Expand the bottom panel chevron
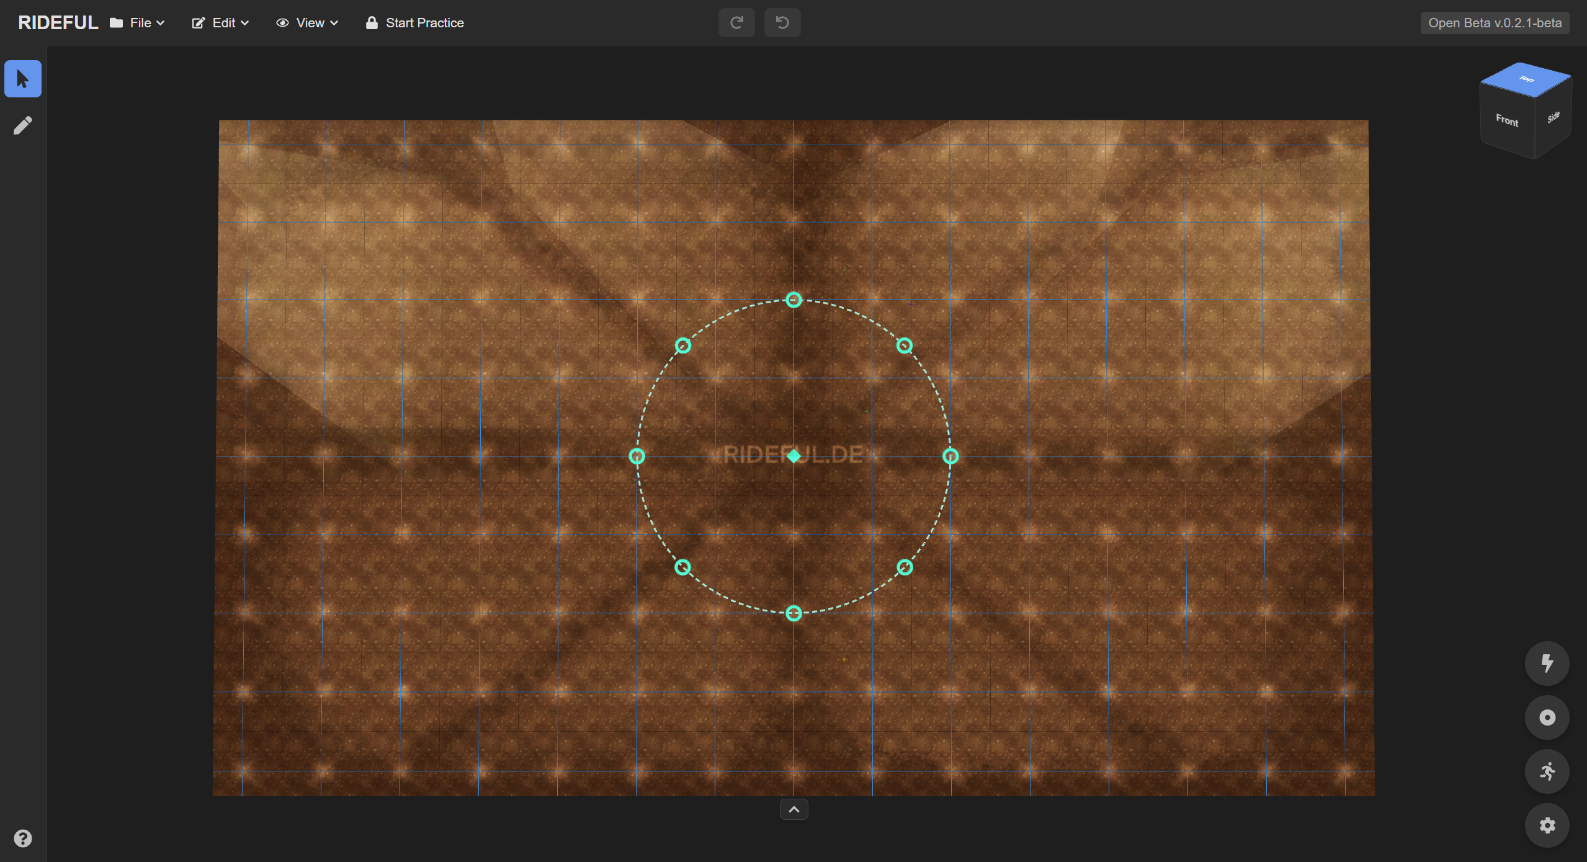This screenshot has height=862, width=1587. (x=793, y=809)
